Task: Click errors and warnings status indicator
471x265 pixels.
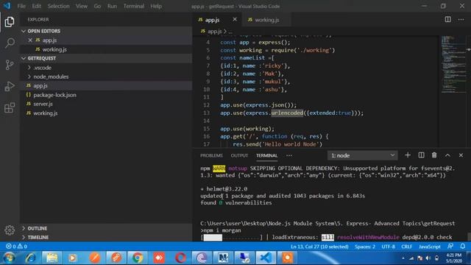Action: click(17, 247)
